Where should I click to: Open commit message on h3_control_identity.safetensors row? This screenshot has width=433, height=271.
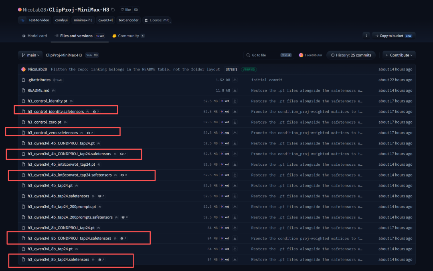tap(307, 112)
